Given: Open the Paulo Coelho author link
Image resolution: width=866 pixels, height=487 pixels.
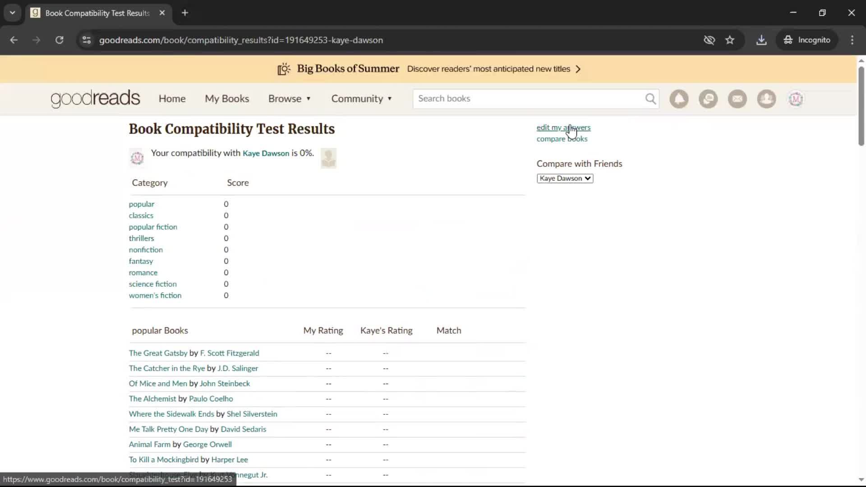Looking at the screenshot, I should [211, 399].
